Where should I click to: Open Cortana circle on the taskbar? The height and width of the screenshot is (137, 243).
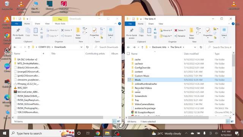click(x=79, y=133)
